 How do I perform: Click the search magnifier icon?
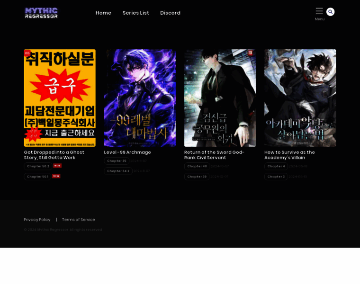(x=330, y=12)
